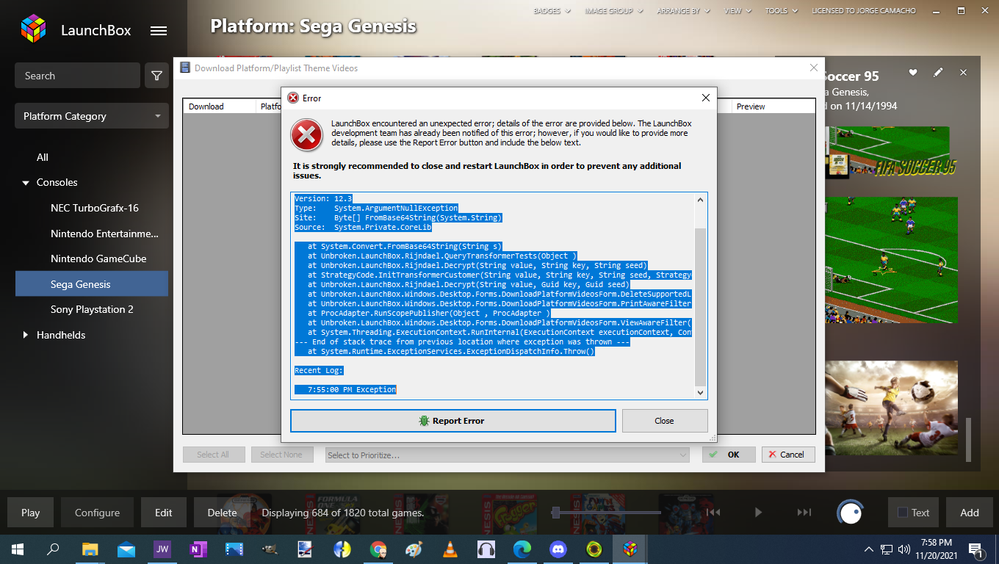Select NEC TurboGrafx-16 platform
The width and height of the screenshot is (999, 564).
[94, 208]
